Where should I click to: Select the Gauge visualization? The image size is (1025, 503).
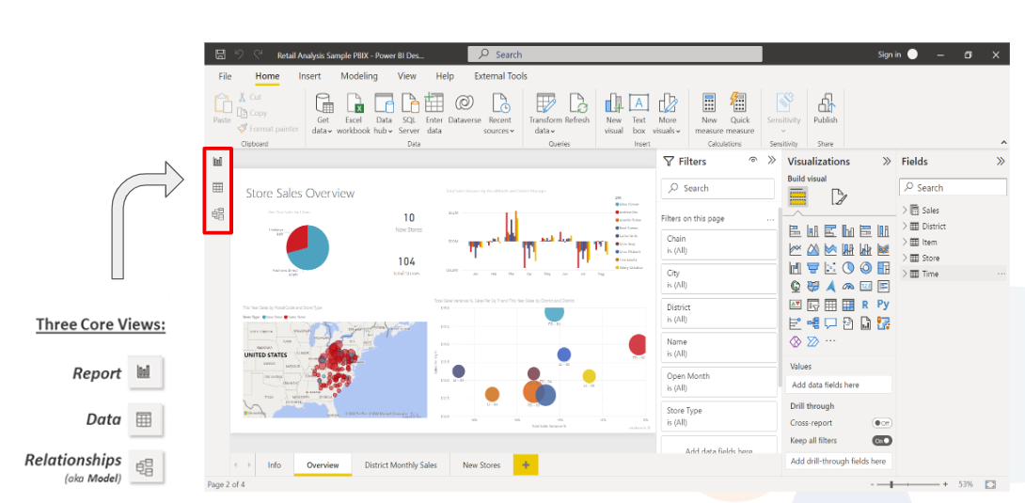click(848, 286)
